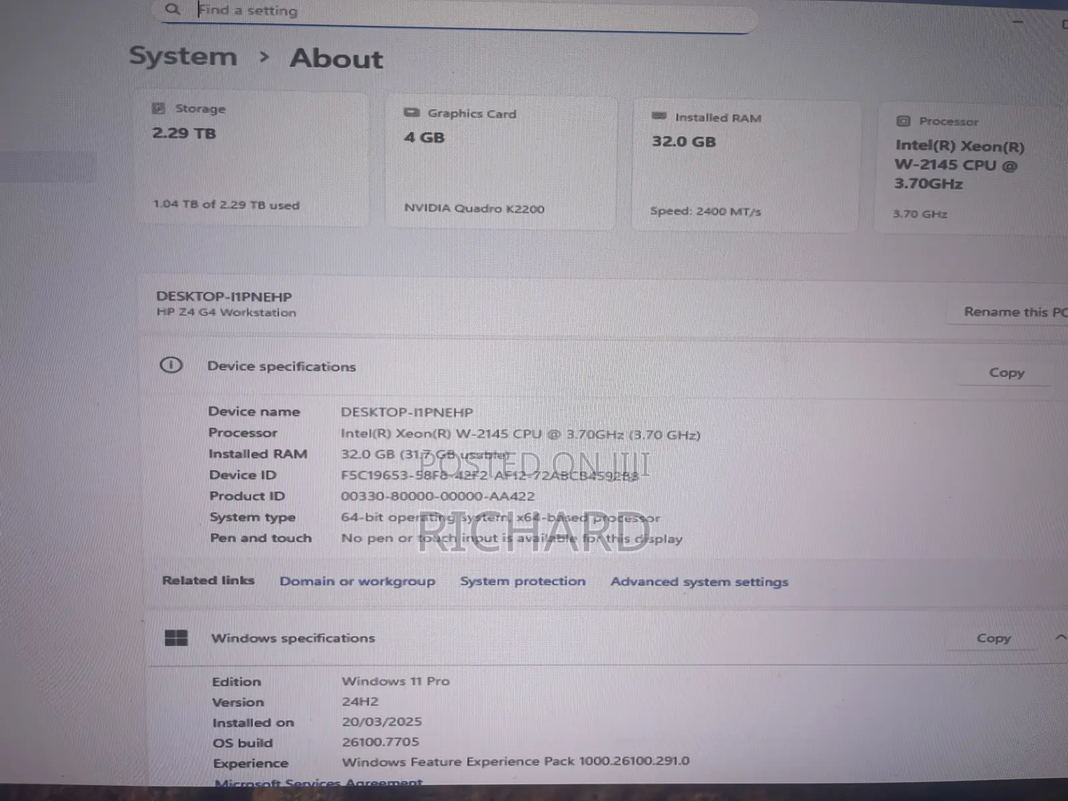Select the Version value 24H2
1068x801 pixels.
(x=360, y=702)
